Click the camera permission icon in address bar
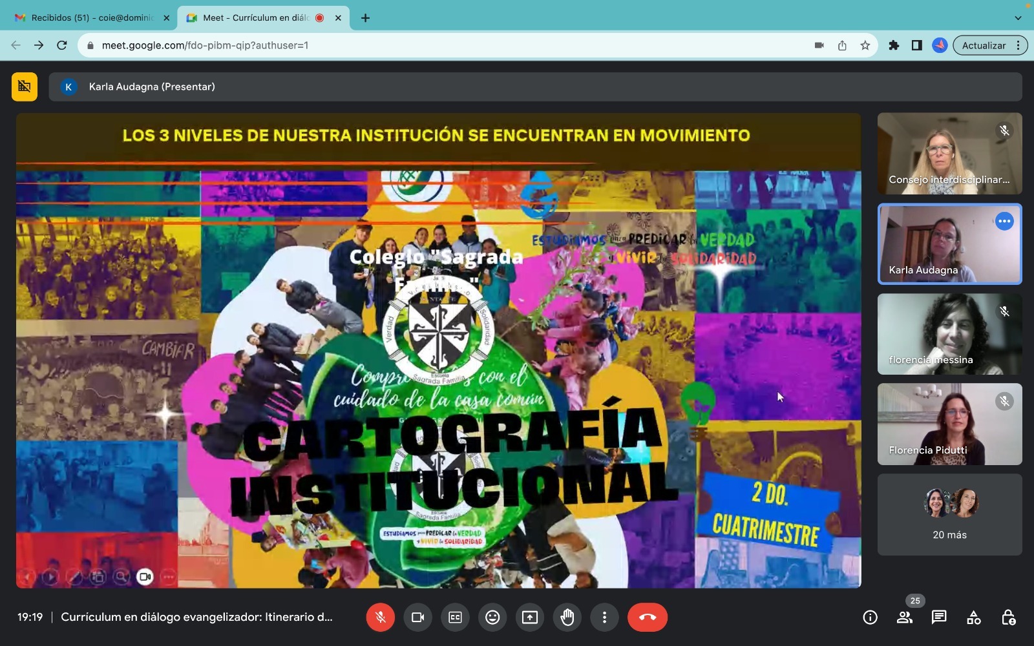 point(819,45)
